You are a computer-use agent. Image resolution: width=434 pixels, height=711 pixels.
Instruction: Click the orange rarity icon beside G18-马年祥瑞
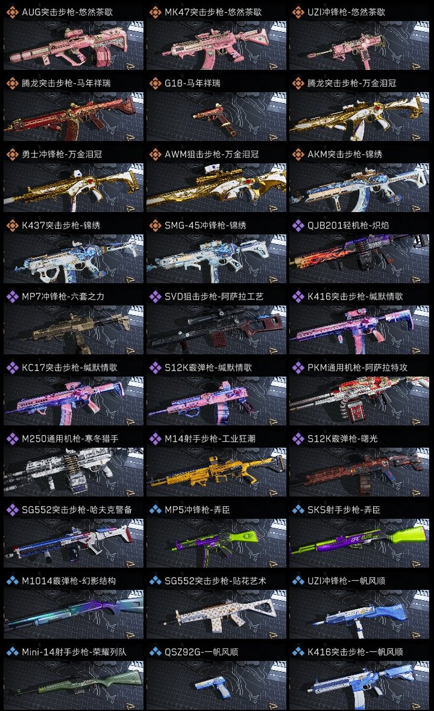(155, 83)
